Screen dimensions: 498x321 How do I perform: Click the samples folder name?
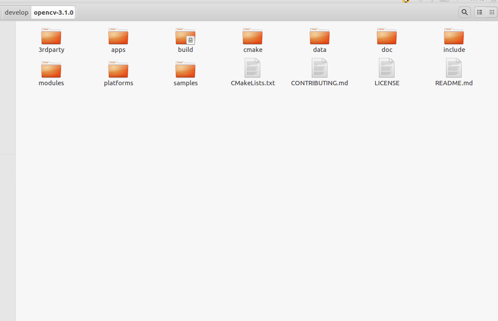(x=185, y=83)
